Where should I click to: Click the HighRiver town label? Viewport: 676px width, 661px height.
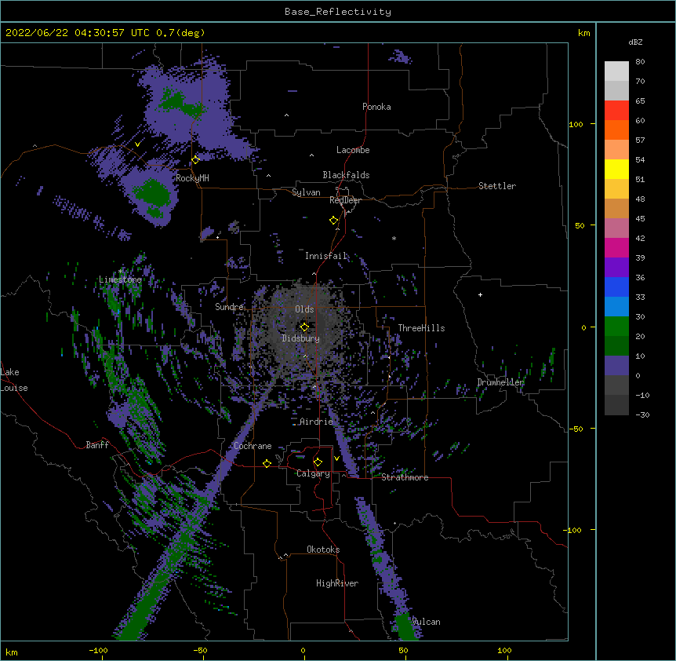coord(337,583)
